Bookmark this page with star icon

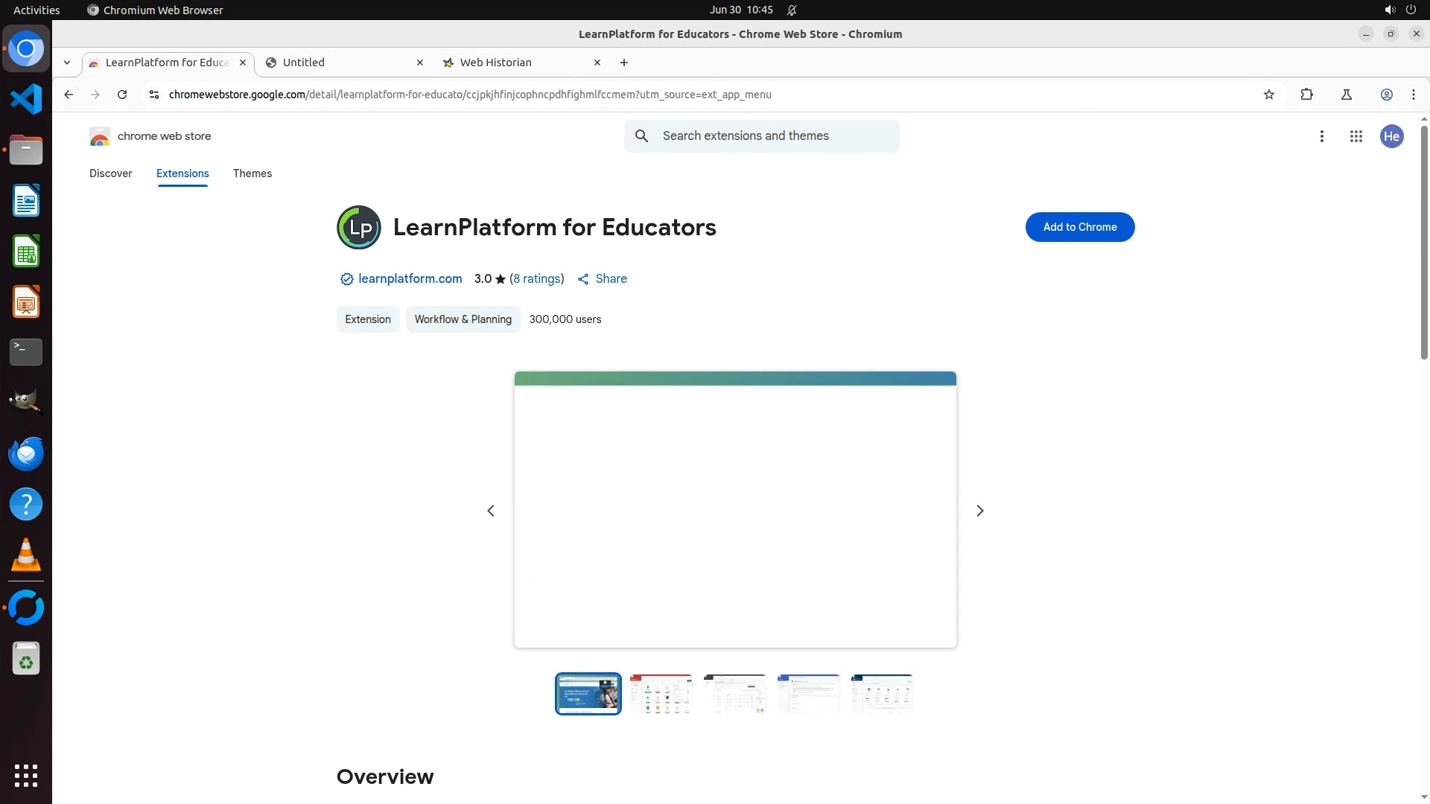1269,95
